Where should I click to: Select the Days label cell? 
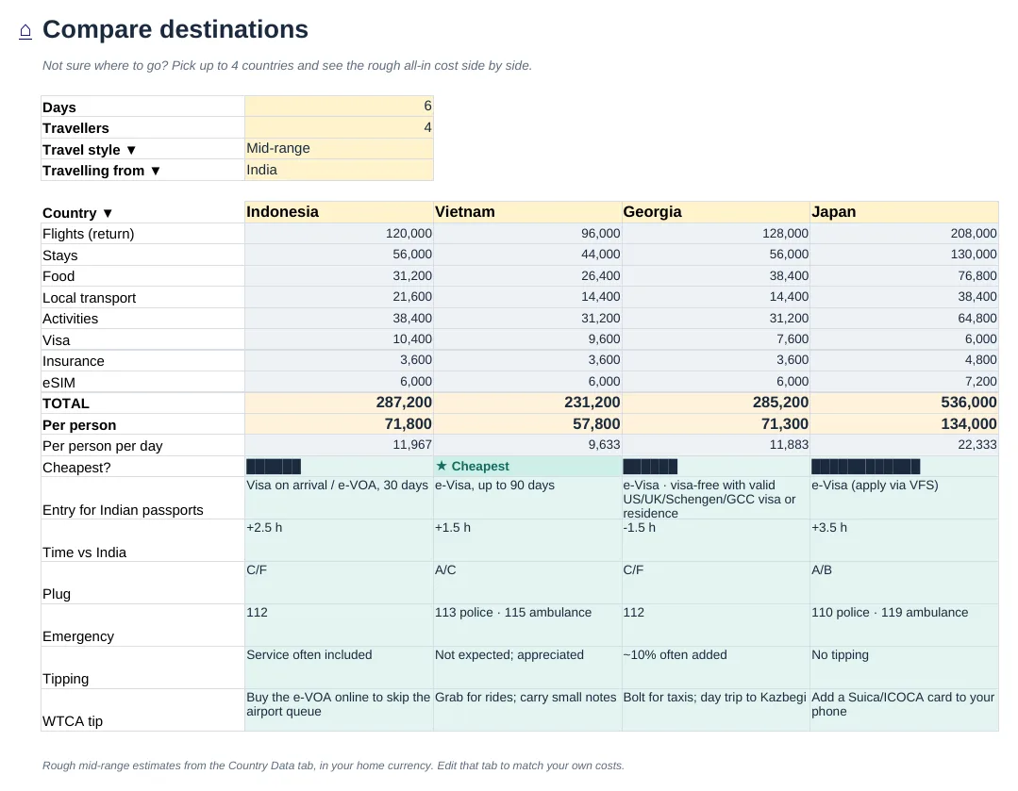(x=142, y=107)
